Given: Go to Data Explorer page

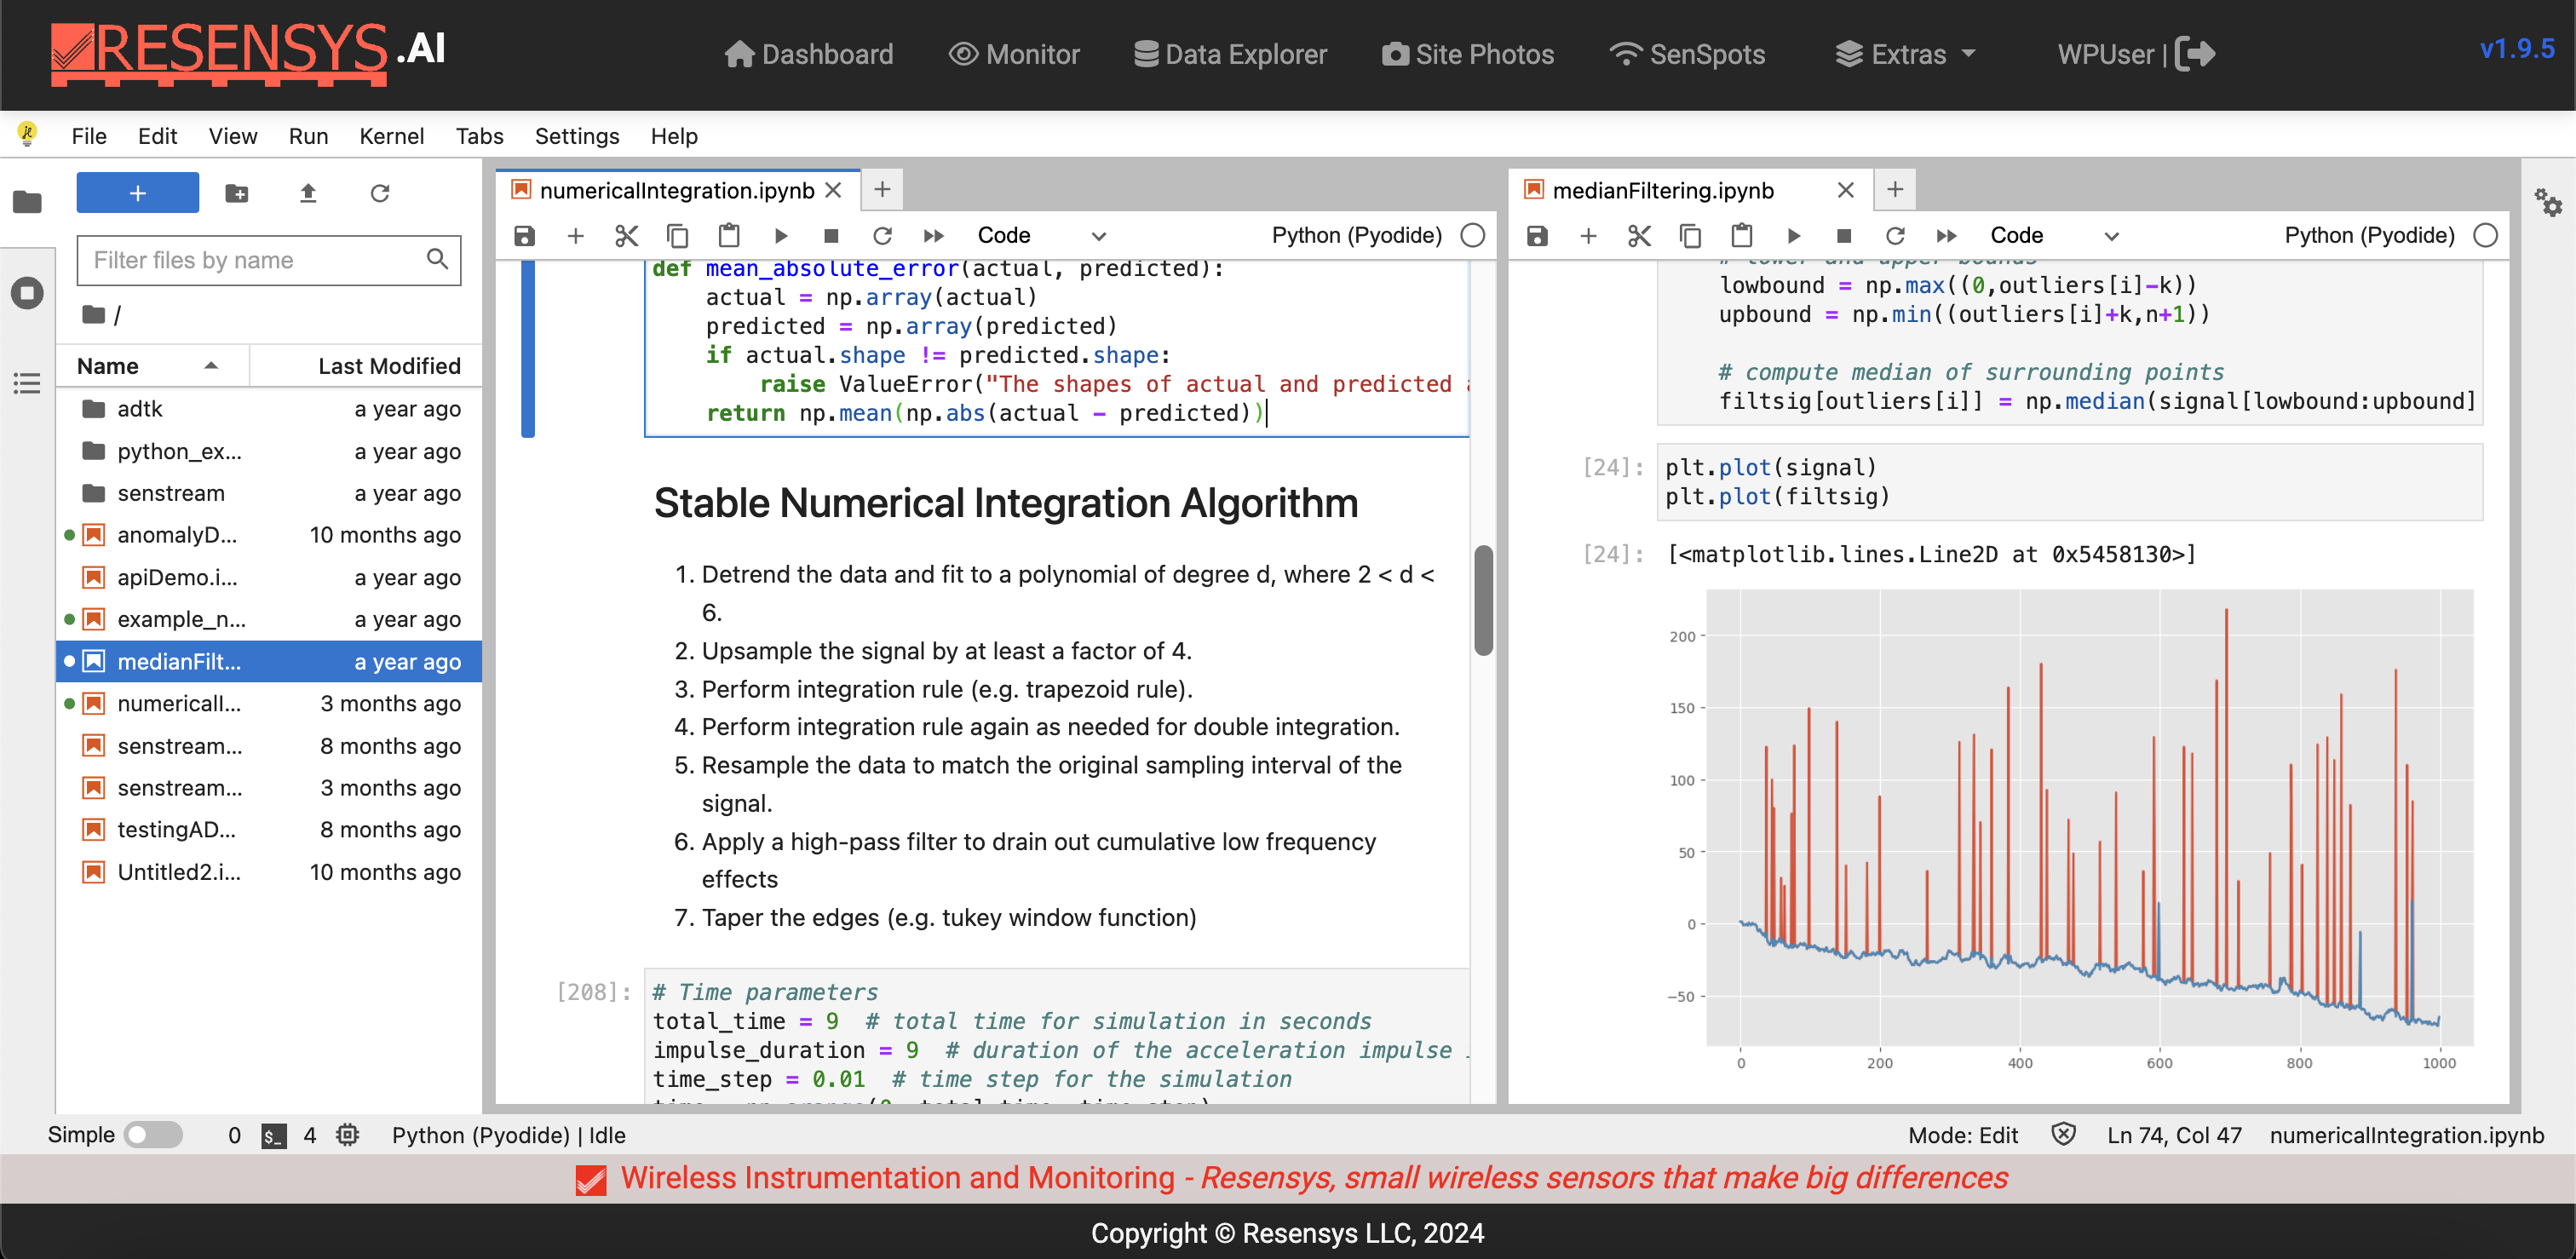Looking at the screenshot, I should [1230, 54].
